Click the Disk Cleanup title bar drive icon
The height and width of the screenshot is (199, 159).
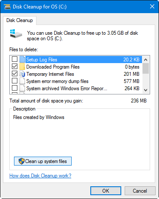coord(7,7)
